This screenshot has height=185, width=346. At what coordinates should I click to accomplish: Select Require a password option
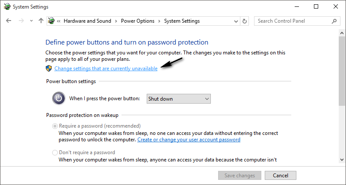[54, 126]
